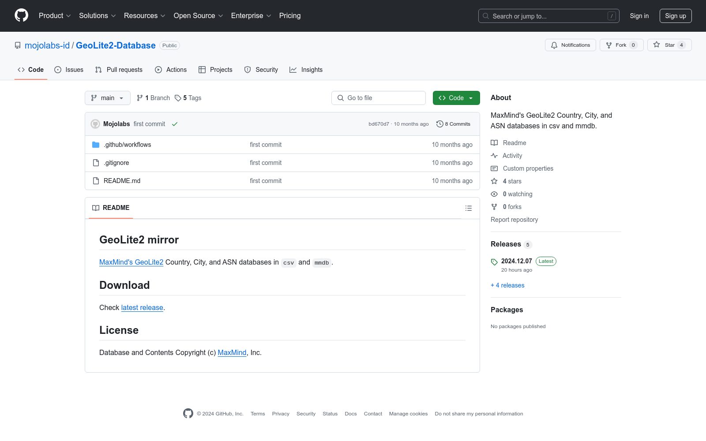Open the Status footer link

coord(330,414)
